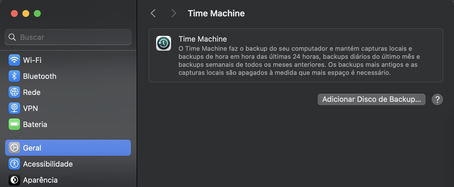Screen dimensions: 454x187
Task: Select the VPN icon in the sidebar
Action: click(14, 108)
